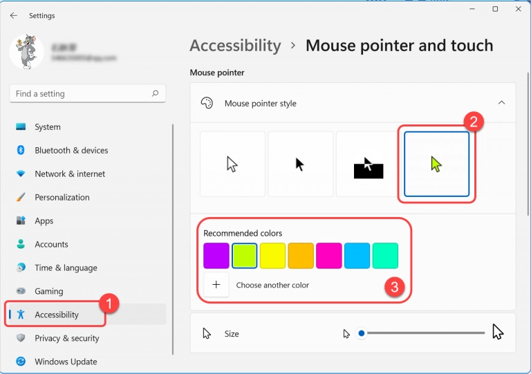The image size is (531, 374).
Task: Pick the pink recommended color
Action: click(x=329, y=256)
